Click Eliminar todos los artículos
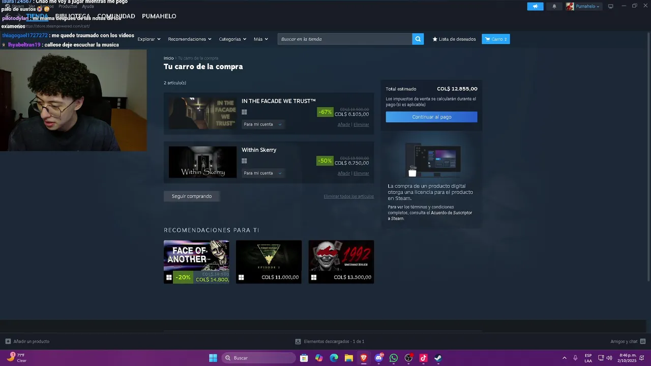This screenshot has width=651, height=366. click(x=349, y=196)
